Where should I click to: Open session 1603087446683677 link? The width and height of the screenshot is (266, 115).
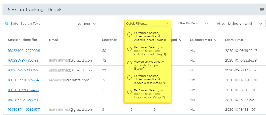[x=24, y=109]
